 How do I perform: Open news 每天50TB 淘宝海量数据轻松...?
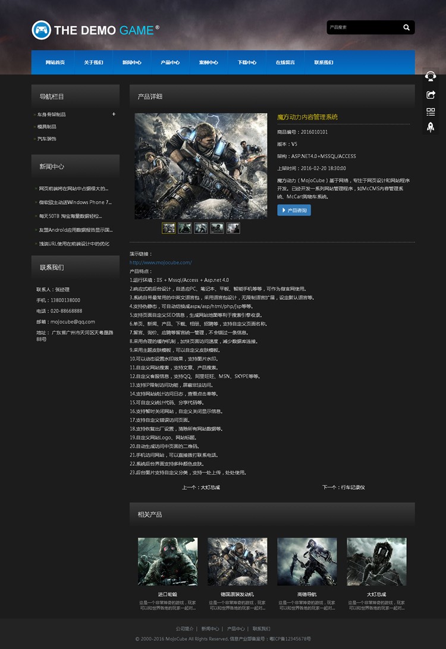pos(70,216)
